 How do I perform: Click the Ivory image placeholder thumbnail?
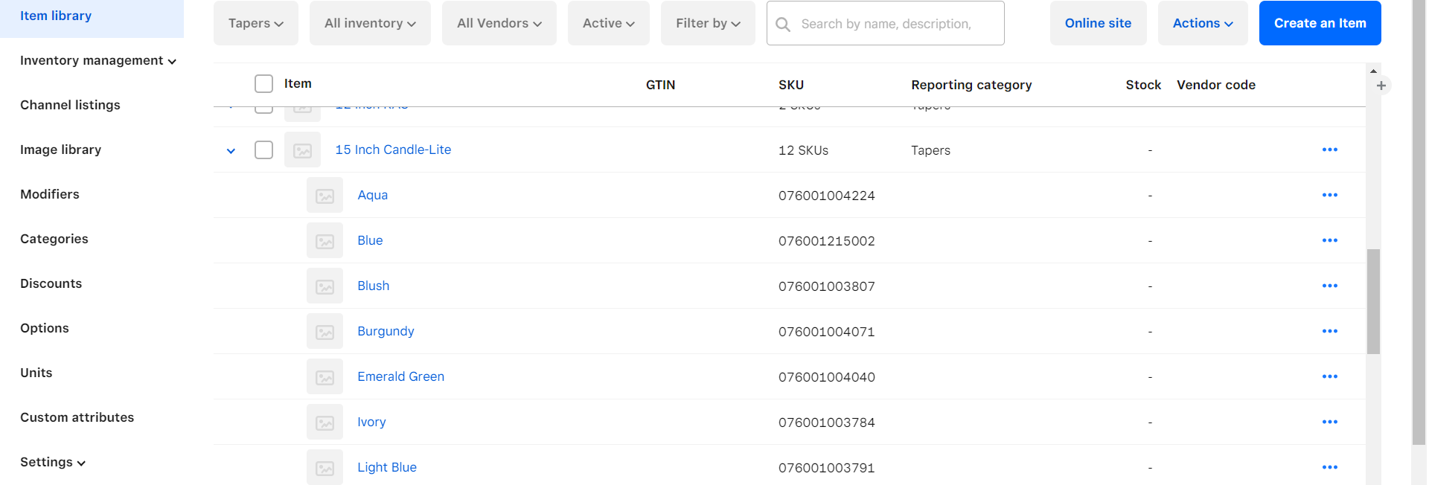pyautogui.click(x=325, y=423)
